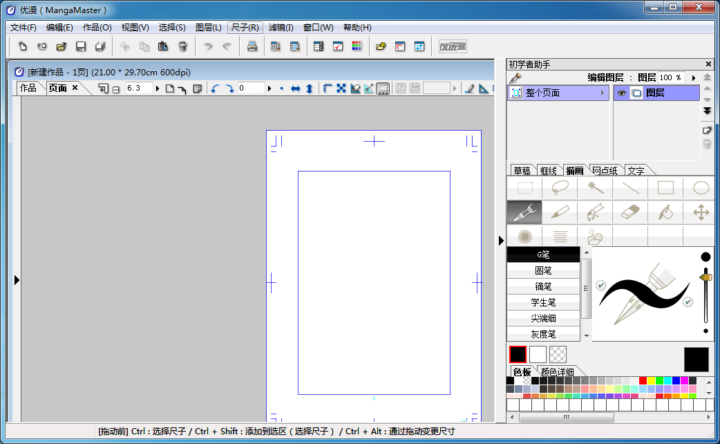Toggle the dotted frame display icon in the page toolbar
This screenshot has height=444, width=720.
(x=383, y=89)
